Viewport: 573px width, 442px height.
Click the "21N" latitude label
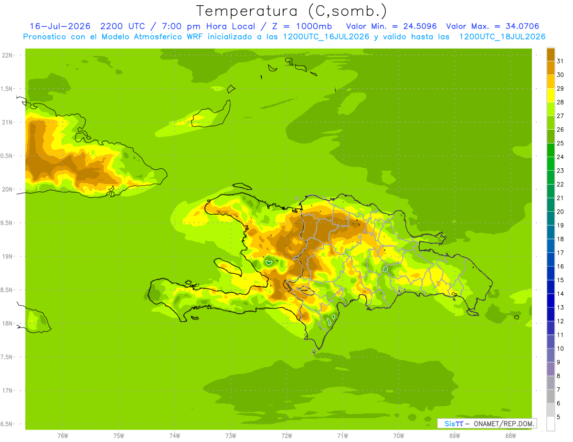(x=7, y=122)
